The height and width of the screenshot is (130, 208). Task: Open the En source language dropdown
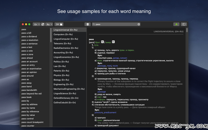point(36,24)
